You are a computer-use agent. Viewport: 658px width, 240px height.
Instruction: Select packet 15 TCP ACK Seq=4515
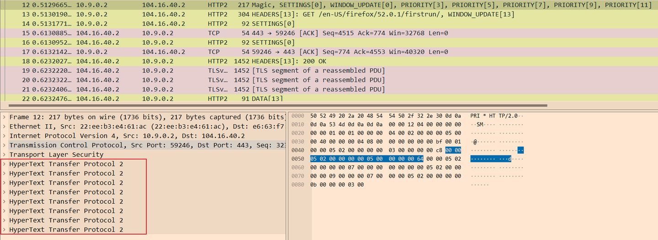point(329,33)
